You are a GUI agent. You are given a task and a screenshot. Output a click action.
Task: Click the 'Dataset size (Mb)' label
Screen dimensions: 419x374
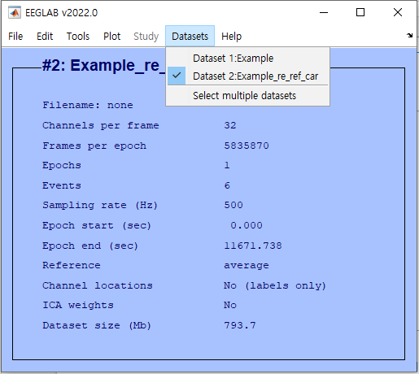coord(97,325)
